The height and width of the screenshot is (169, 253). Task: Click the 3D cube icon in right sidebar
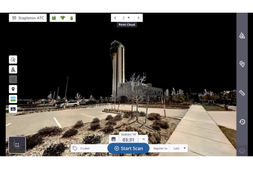(242, 150)
